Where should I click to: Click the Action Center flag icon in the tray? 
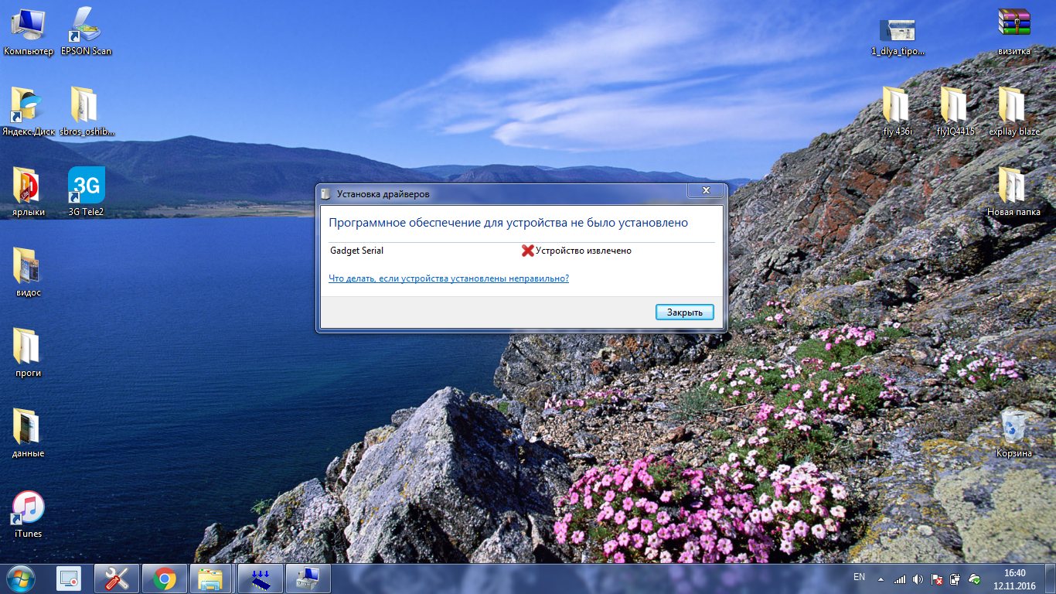[936, 579]
